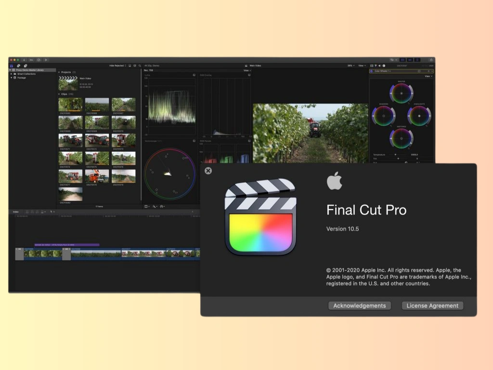Click the Acknowledgements button
The width and height of the screenshot is (493, 370).
(x=359, y=305)
